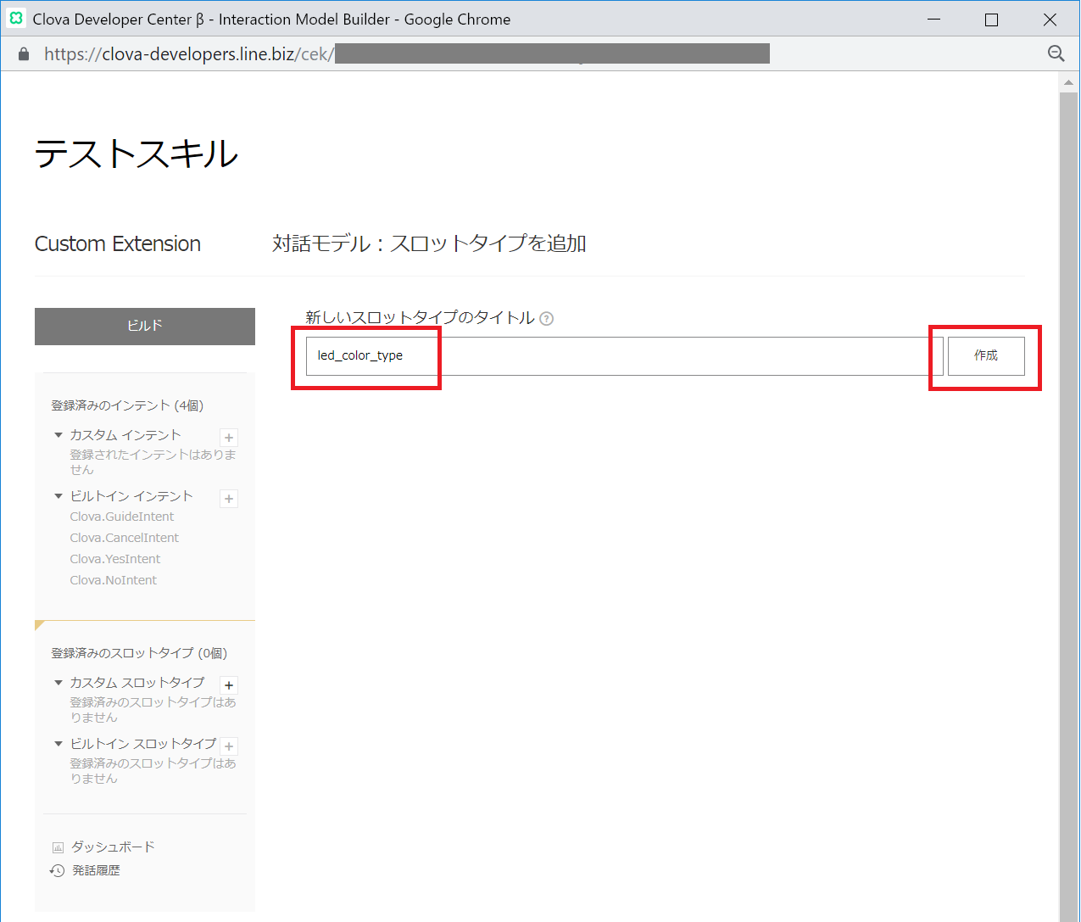
Task: Add a new カスタム スロットタイプ via plus
Action: point(229,685)
